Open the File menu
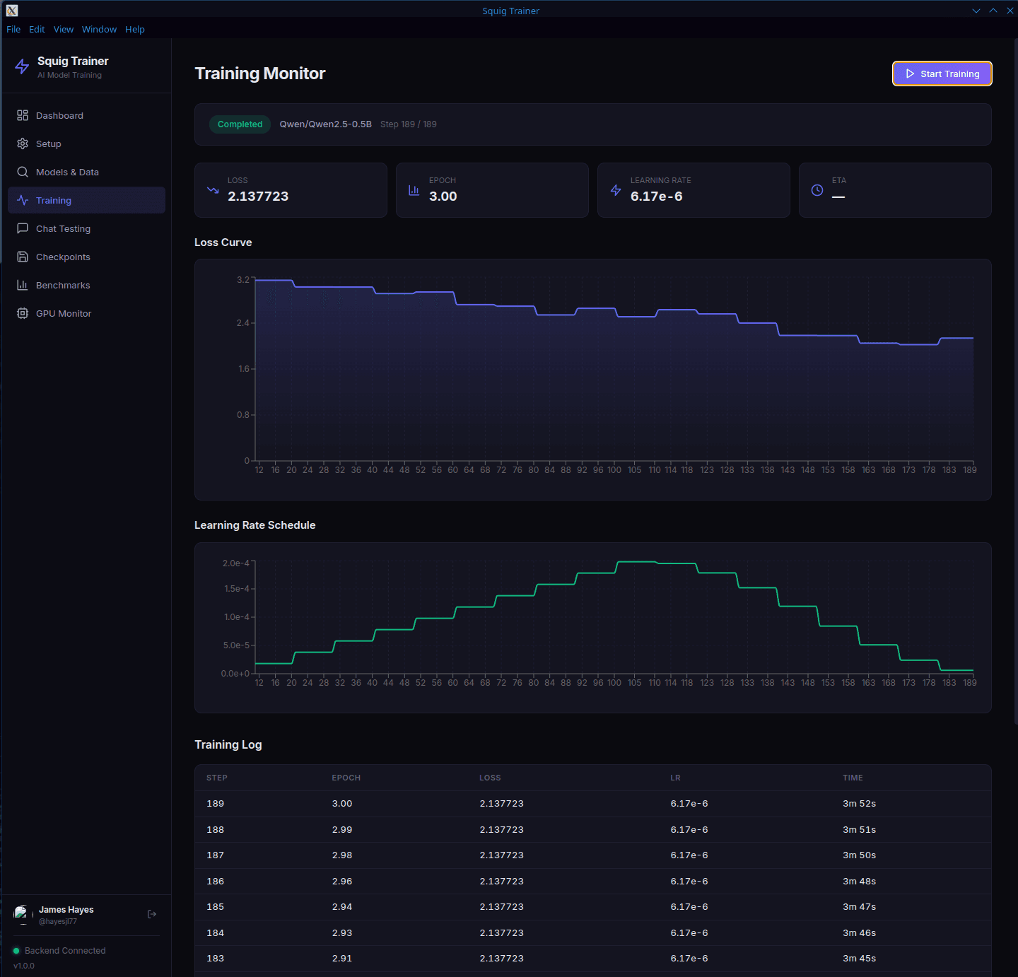Viewport: 1018px width, 977px height. pos(13,29)
